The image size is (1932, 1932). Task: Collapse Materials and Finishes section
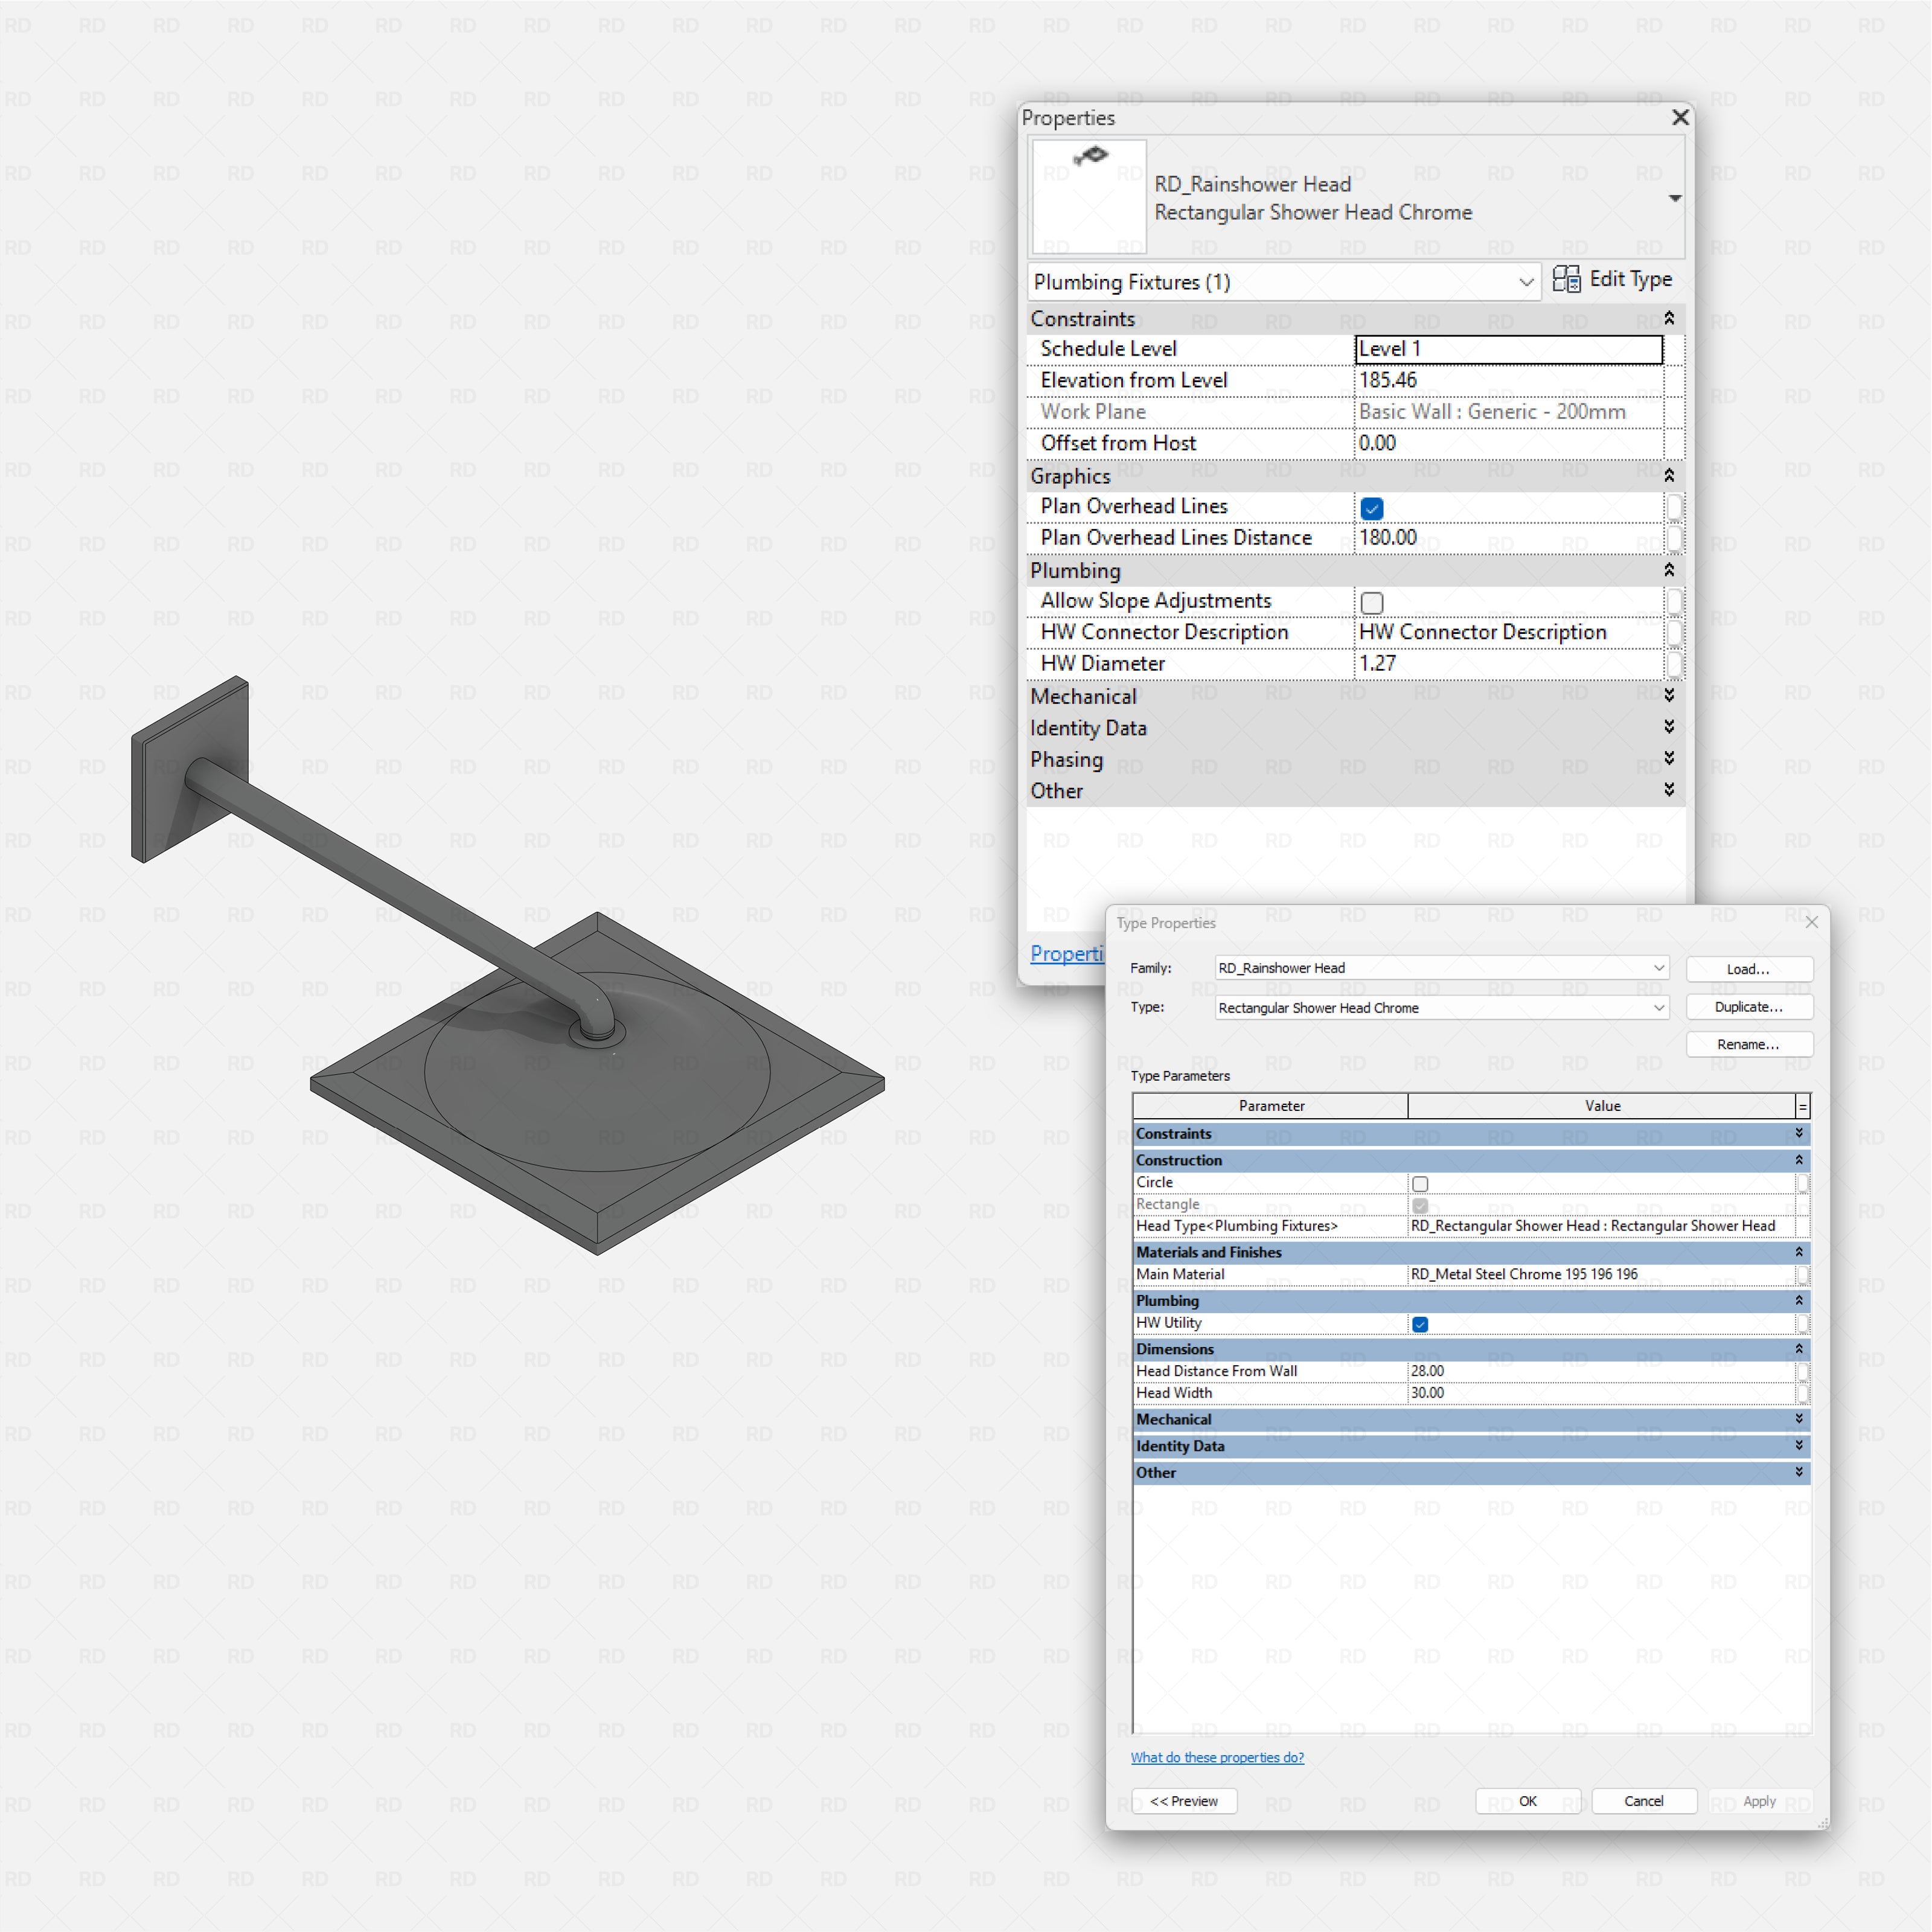pyautogui.click(x=1799, y=1252)
